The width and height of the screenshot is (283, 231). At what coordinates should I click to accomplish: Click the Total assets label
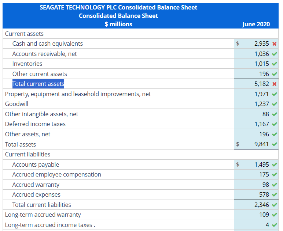coord(21,144)
